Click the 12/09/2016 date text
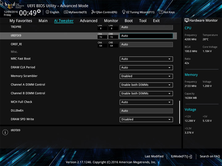Screen dimensions: 222x166 [x=11, y=12]
